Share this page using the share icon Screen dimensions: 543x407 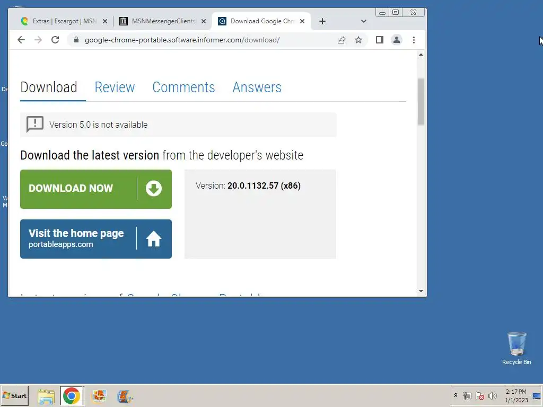[341, 40]
